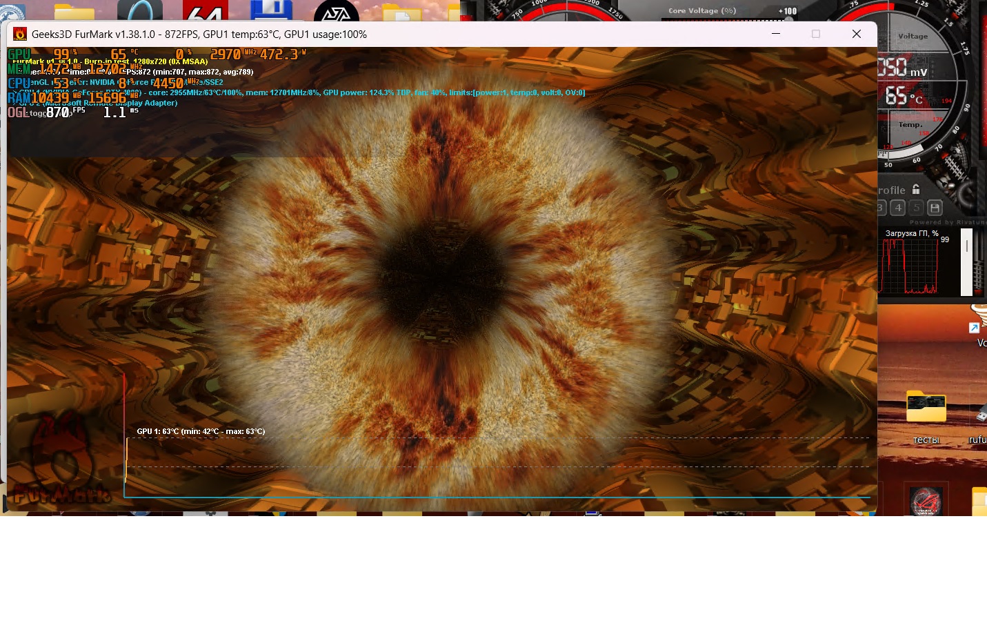Screen dimensions: 987x621
Task: Click the scrollbar beside the GPU load graph
Action: click(x=967, y=262)
